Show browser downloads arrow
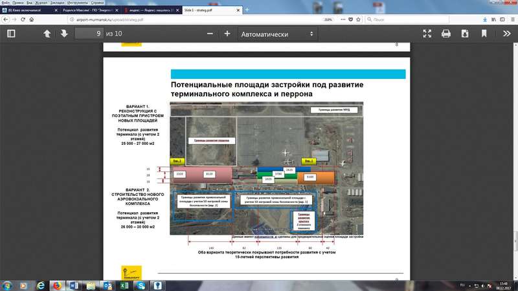The height and width of the screenshot is (291, 518). 485,20
